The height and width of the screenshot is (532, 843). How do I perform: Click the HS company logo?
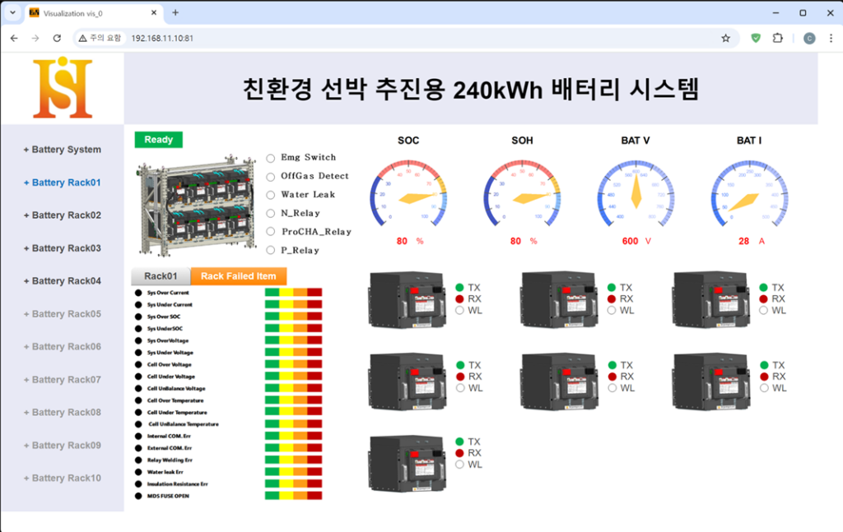coord(63,89)
